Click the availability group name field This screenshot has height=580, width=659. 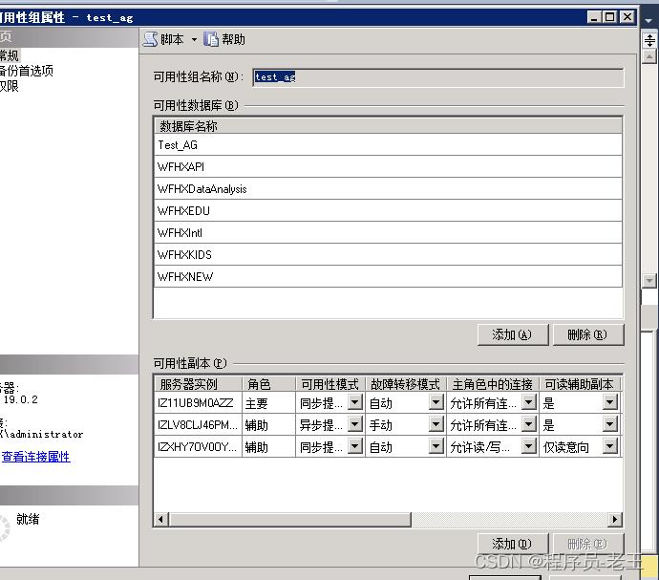[437, 77]
